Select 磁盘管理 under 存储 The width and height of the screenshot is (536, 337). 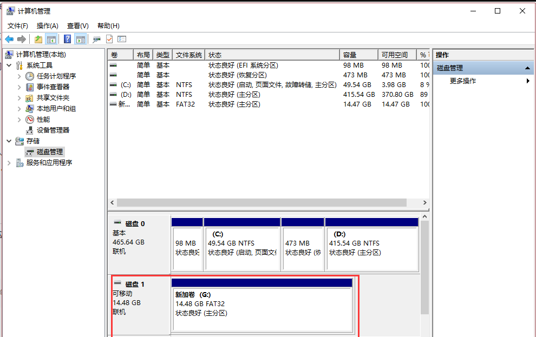pyautogui.click(x=49, y=151)
